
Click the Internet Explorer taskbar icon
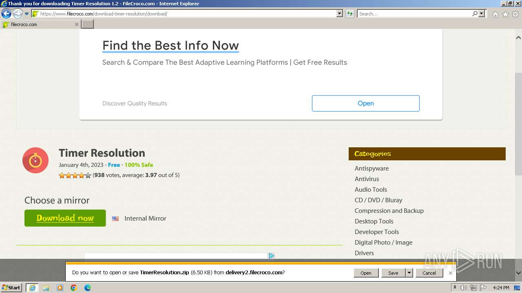[32, 288]
